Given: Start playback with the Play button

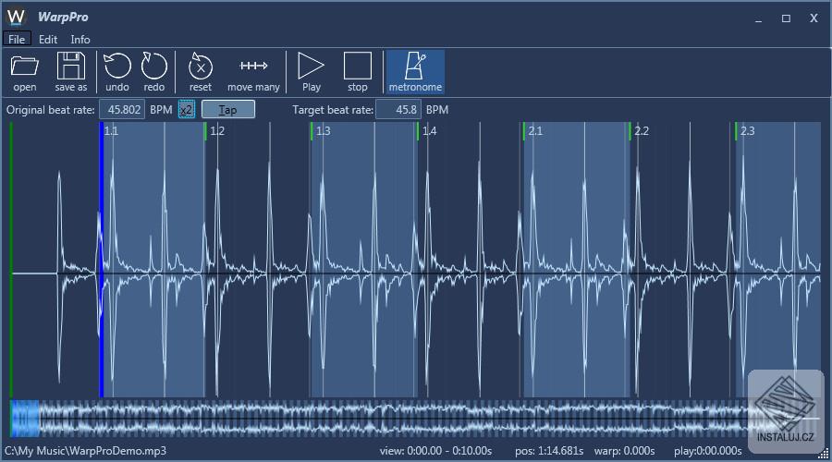Looking at the screenshot, I should click(311, 72).
